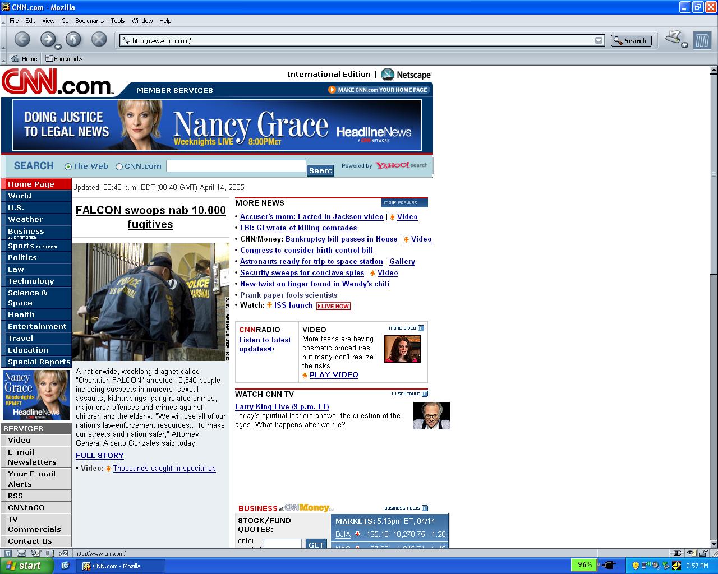
Task: Click the MORE VIDEO arrow icon
Action: [421, 328]
